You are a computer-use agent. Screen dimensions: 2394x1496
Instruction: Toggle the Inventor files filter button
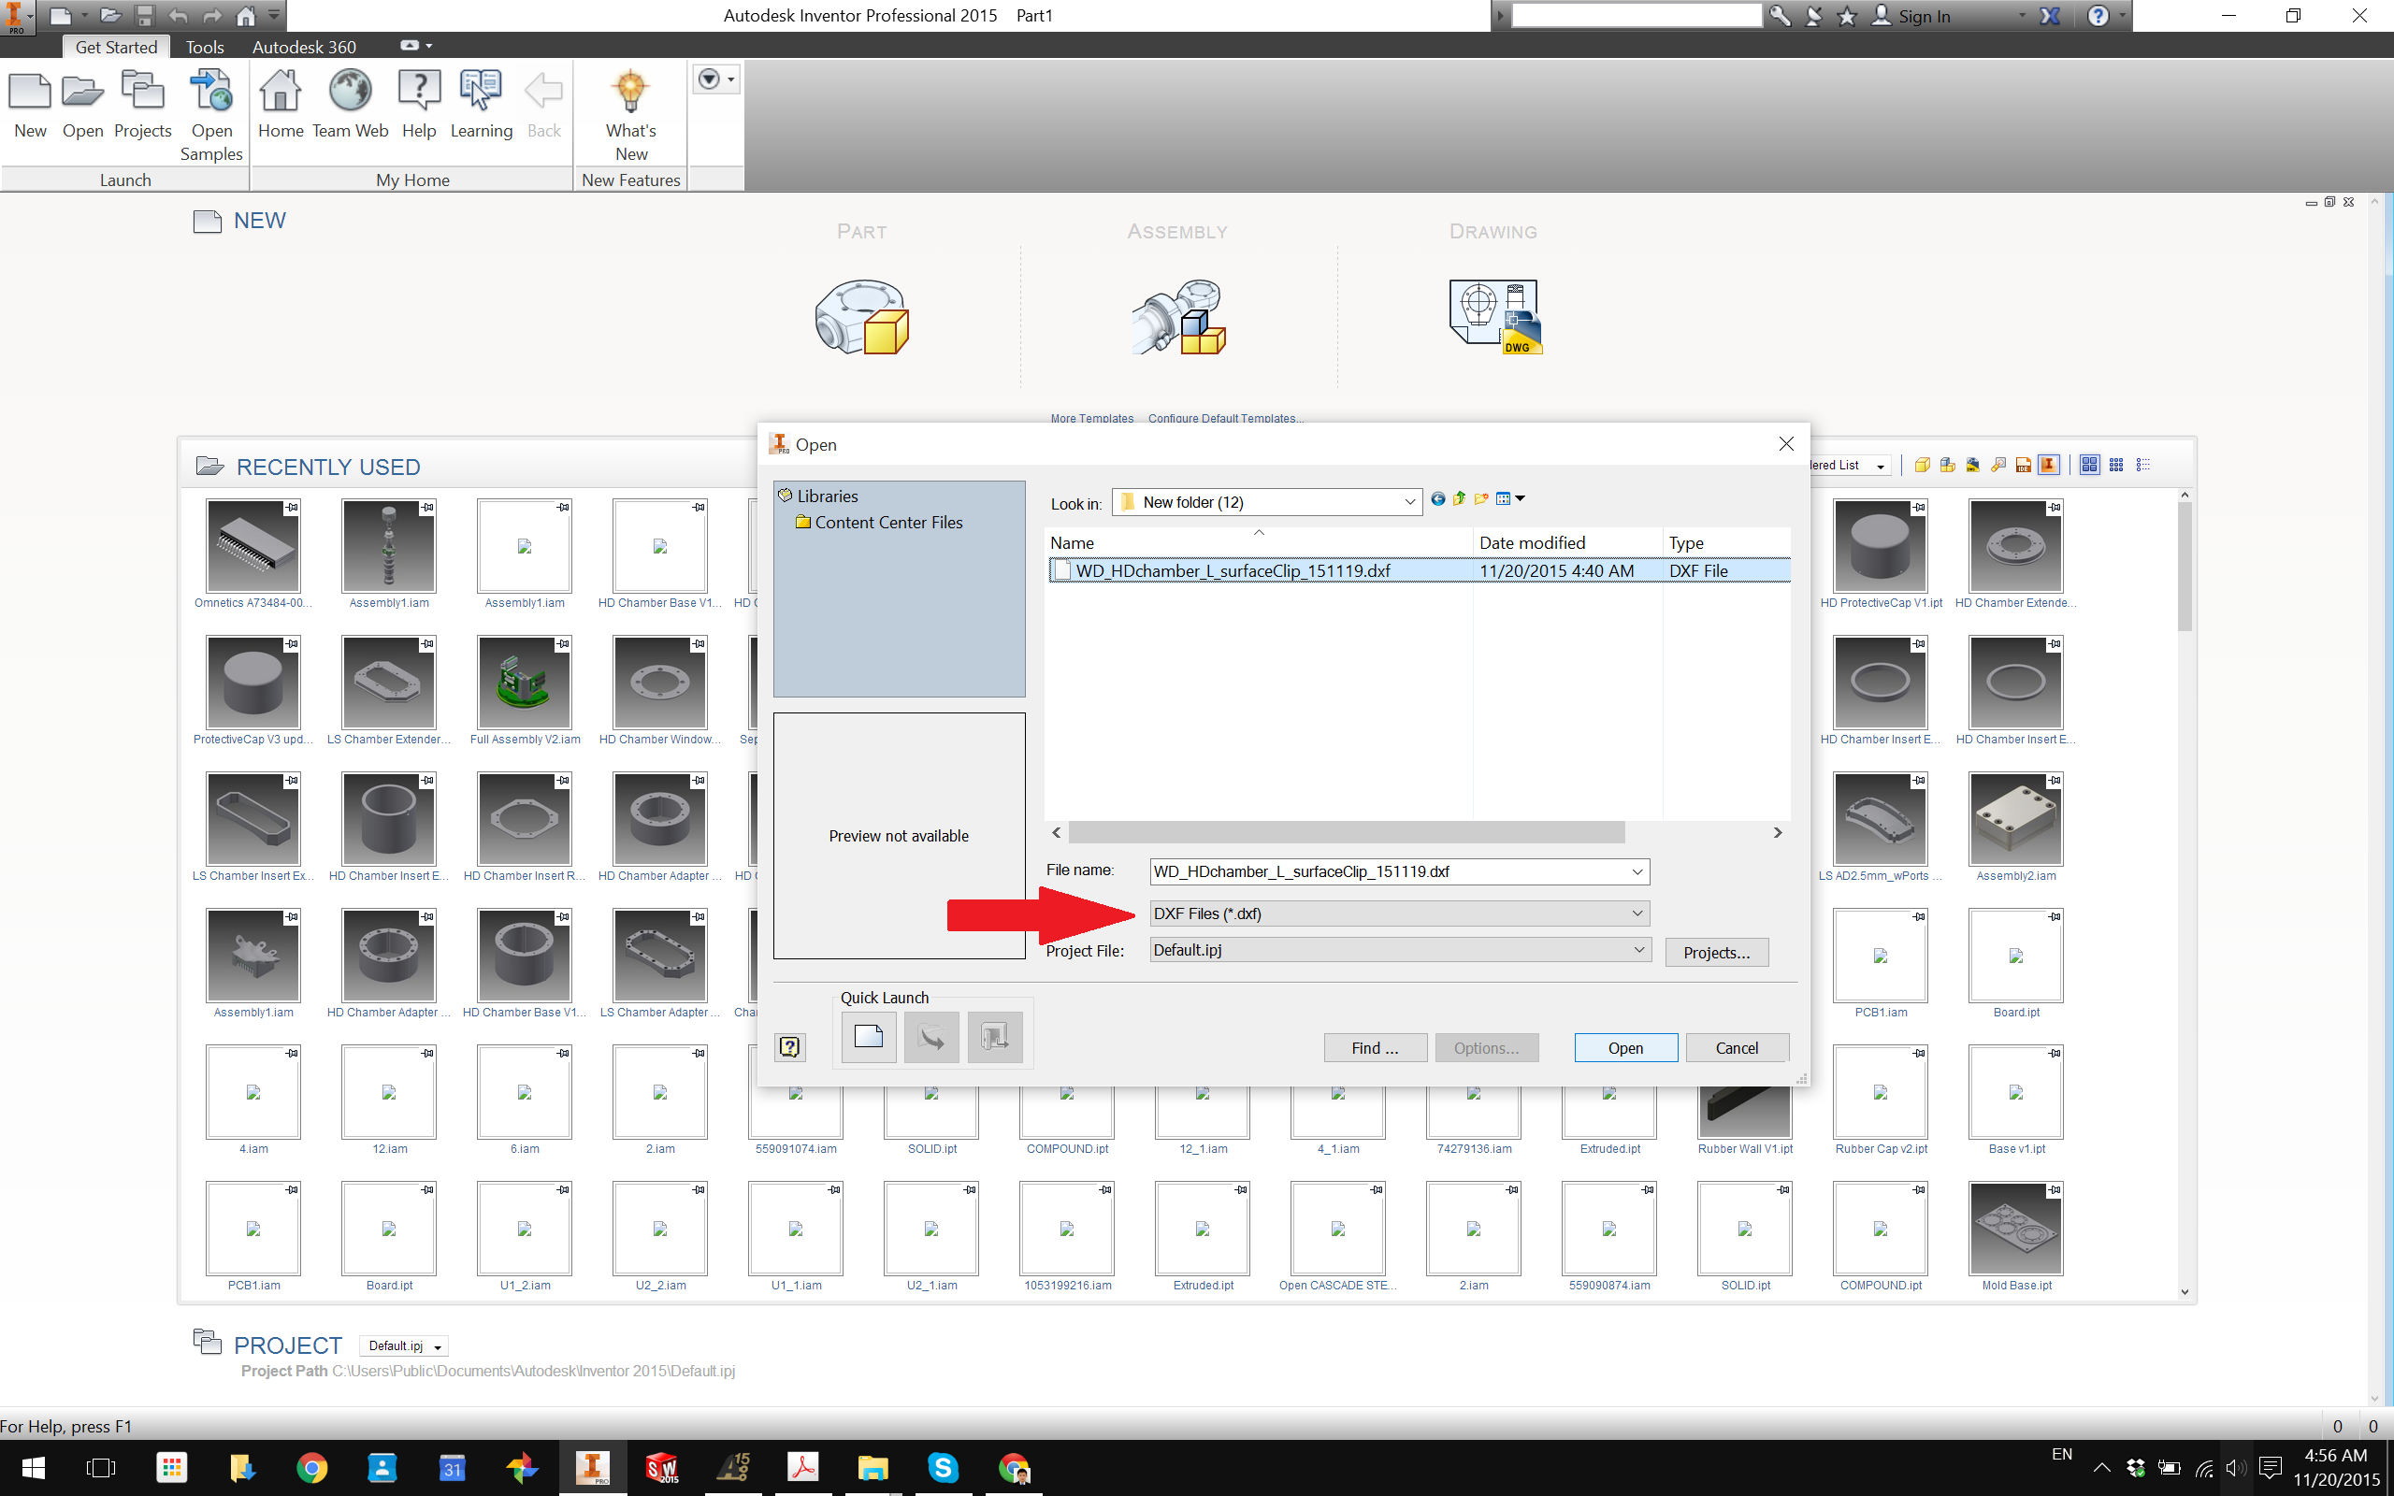[x=2049, y=465]
